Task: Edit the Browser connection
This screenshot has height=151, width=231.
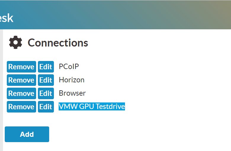Action: [46, 93]
